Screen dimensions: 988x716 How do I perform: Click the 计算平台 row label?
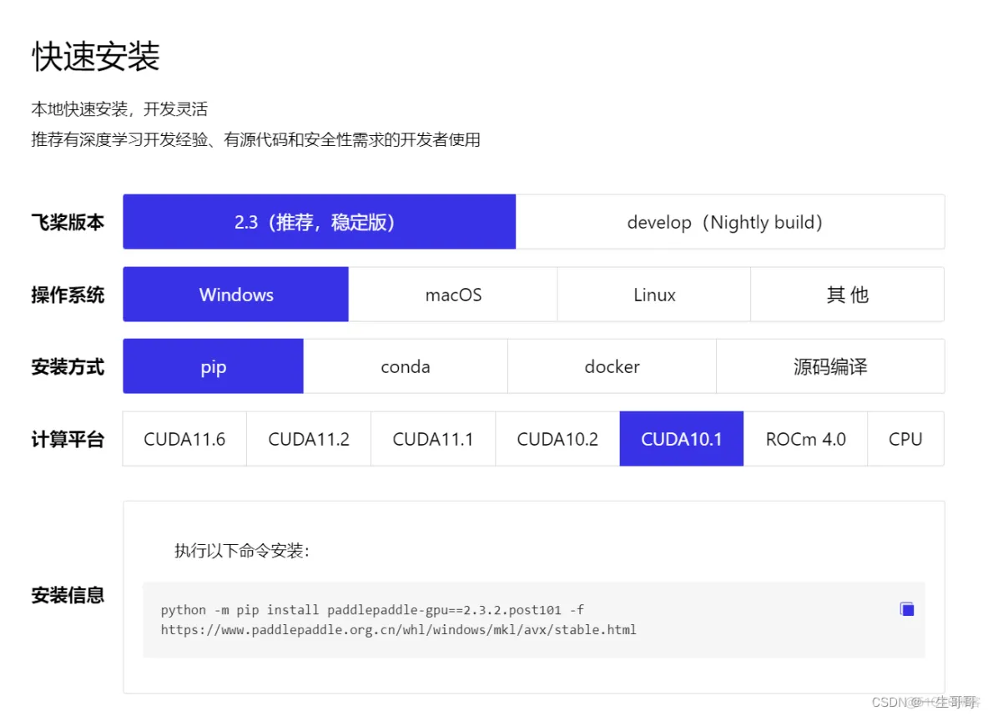click(x=68, y=439)
